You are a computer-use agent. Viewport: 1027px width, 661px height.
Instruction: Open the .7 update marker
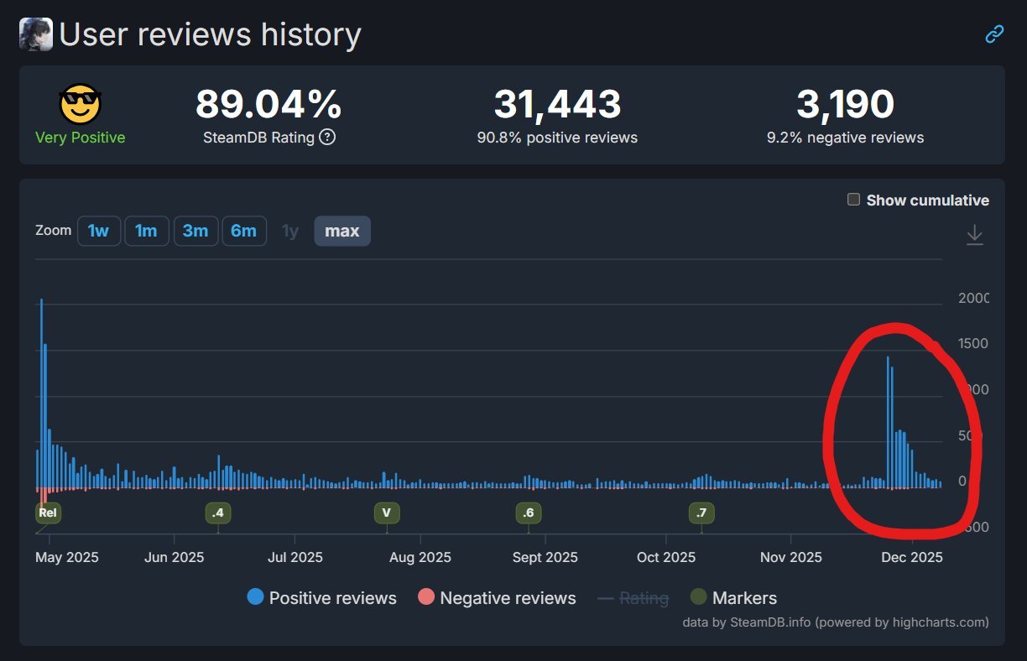701,513
